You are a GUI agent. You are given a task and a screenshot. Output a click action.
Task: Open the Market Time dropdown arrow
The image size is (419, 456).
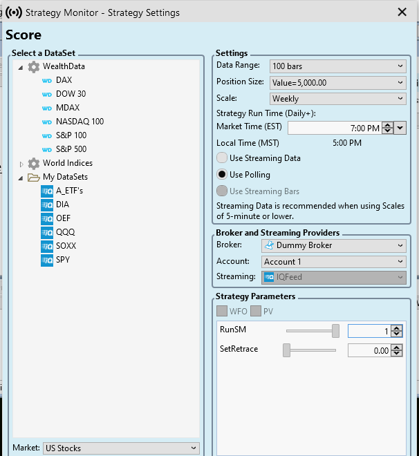[x=400, y=128]
